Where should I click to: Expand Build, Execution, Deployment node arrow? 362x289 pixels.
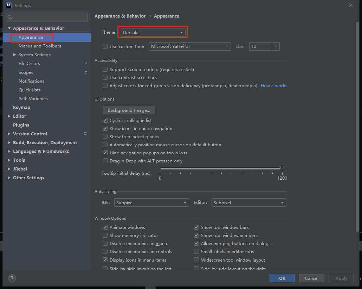click(9, 142)
